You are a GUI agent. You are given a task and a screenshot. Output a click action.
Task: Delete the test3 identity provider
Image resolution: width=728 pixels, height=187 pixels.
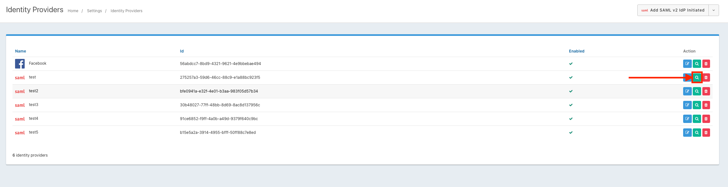pos(706,105)
